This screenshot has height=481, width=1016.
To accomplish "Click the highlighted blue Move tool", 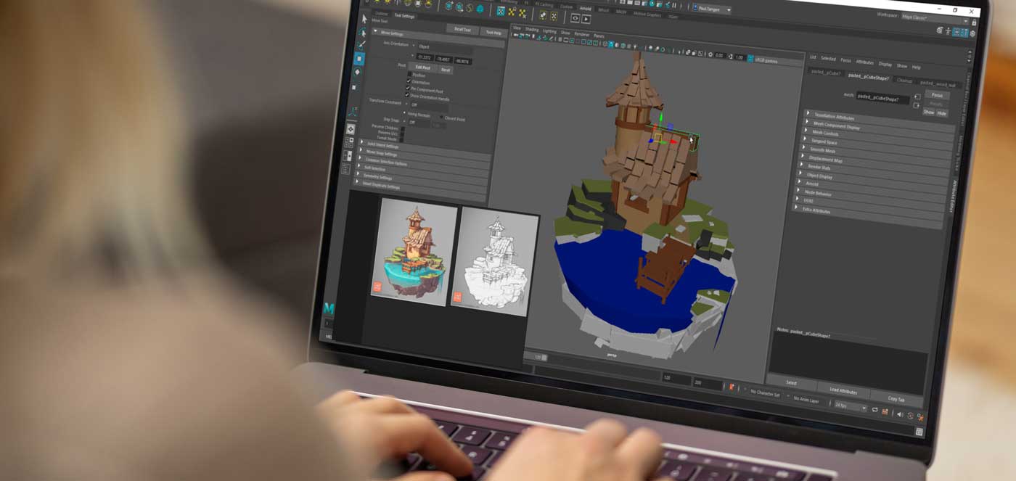I will tap(360, 59).
